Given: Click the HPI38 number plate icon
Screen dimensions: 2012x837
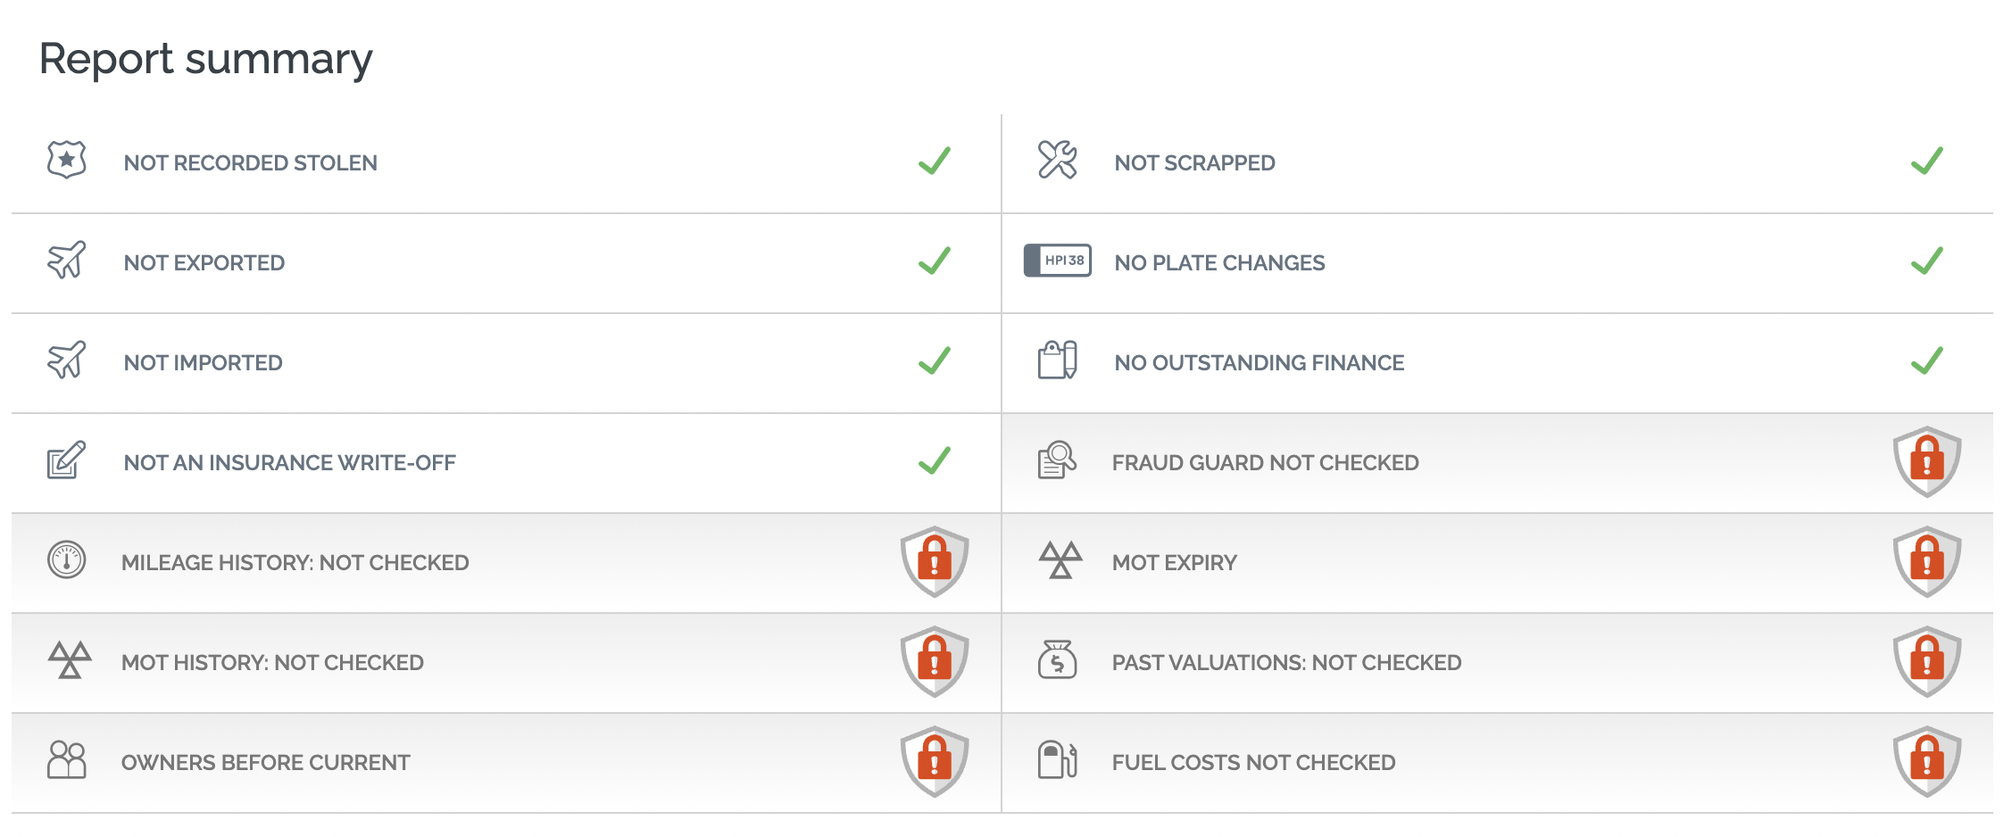Looking at the screenshot, I should pyautogui.click(x=1057, y=261).
